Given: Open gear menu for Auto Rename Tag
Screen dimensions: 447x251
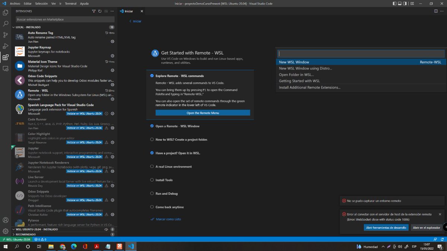Looking at the screenshot, I should 112,41.
